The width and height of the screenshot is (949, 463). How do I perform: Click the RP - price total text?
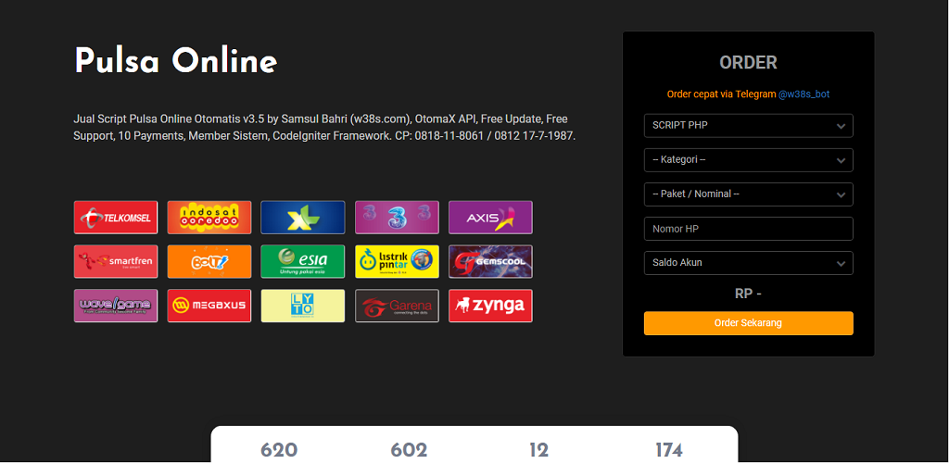coord(749,294)
